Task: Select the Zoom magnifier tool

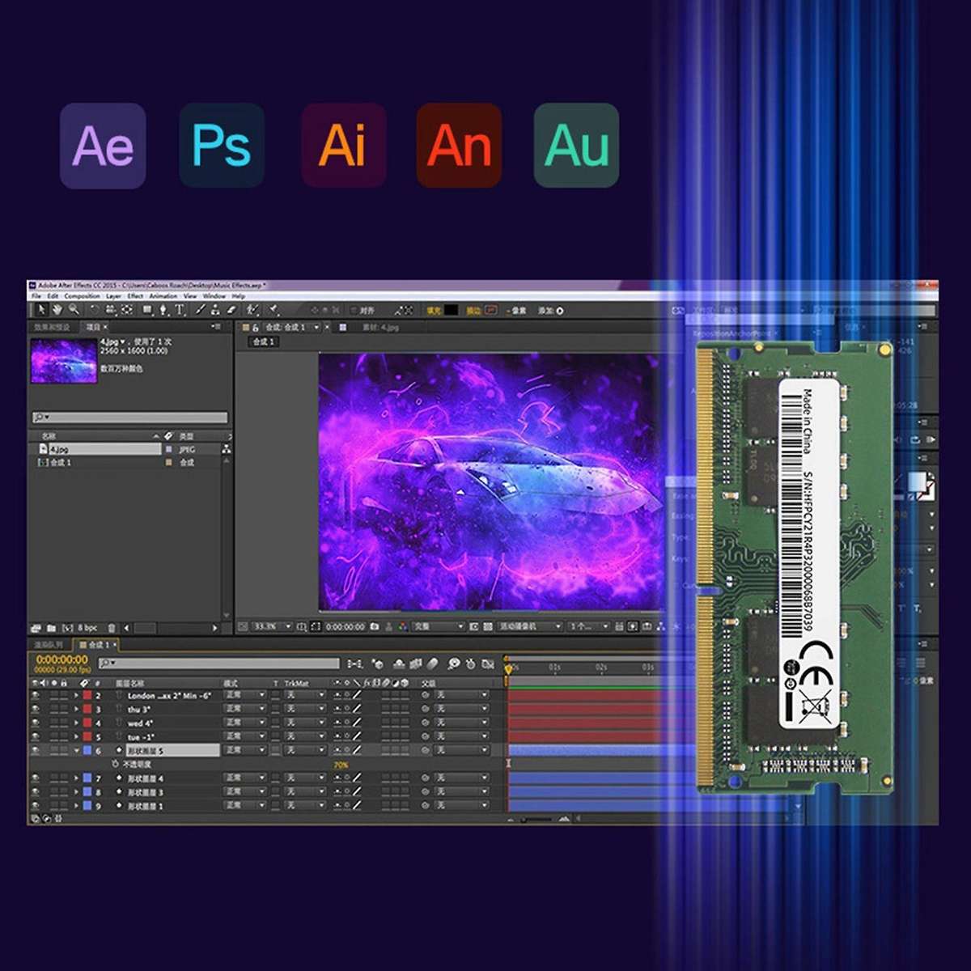Action: pyautogui.click(x=74, y=310)
